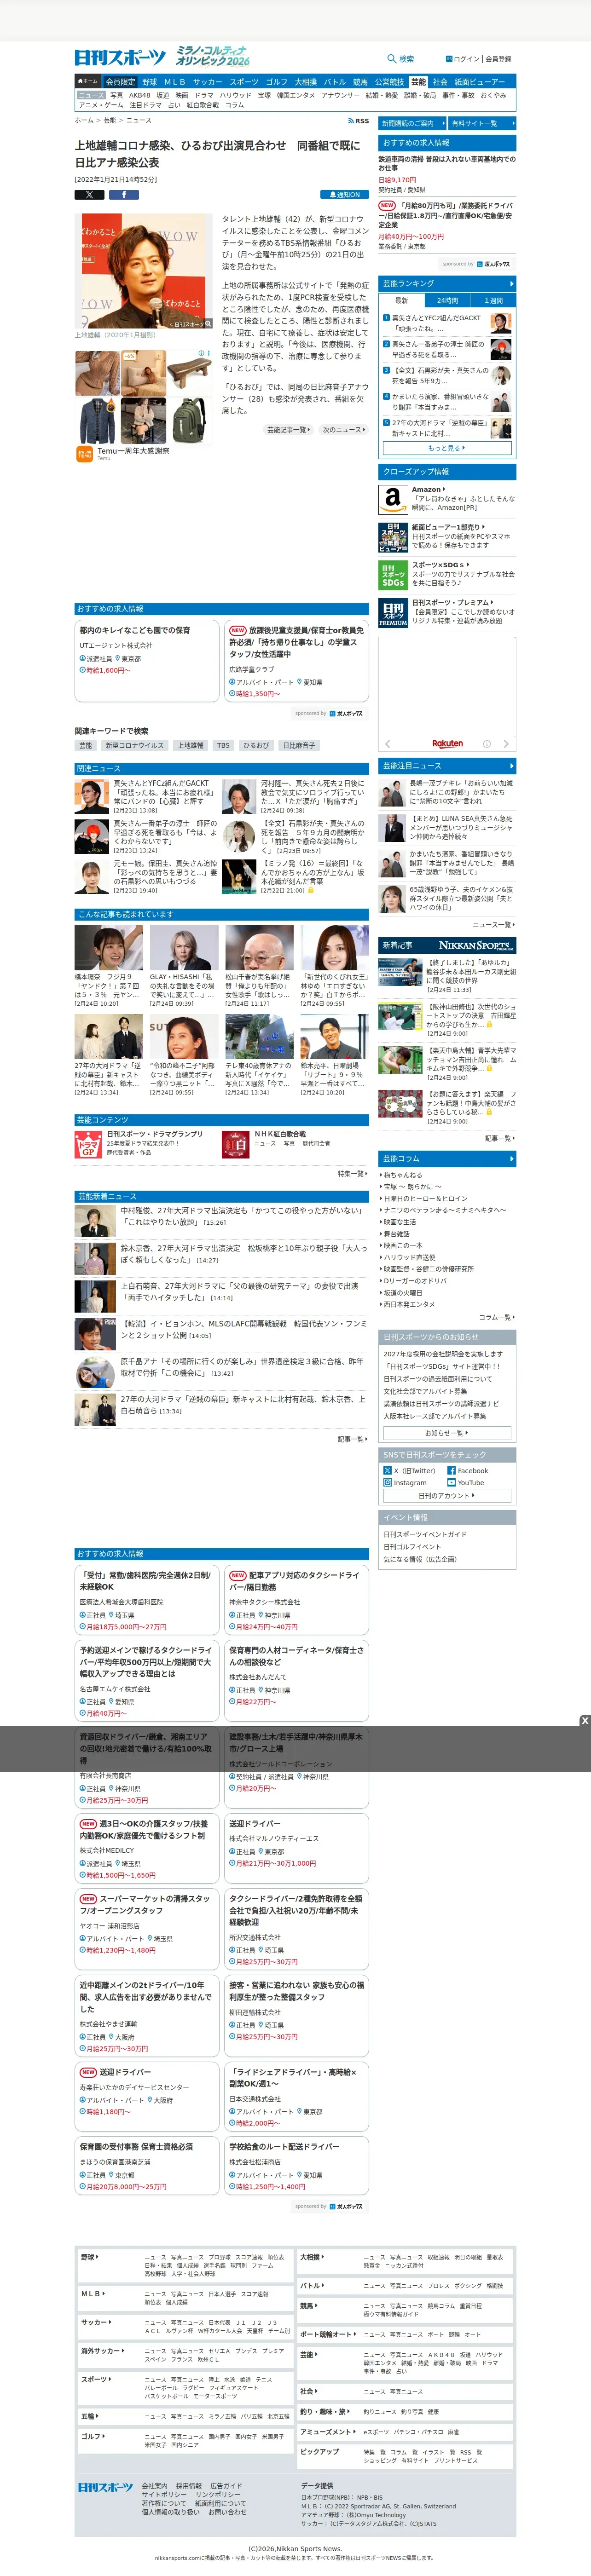Expand the 芸能注目ニュース header arrow
The height and width of the screenshot is (2576, 591).
click(511, 766)
